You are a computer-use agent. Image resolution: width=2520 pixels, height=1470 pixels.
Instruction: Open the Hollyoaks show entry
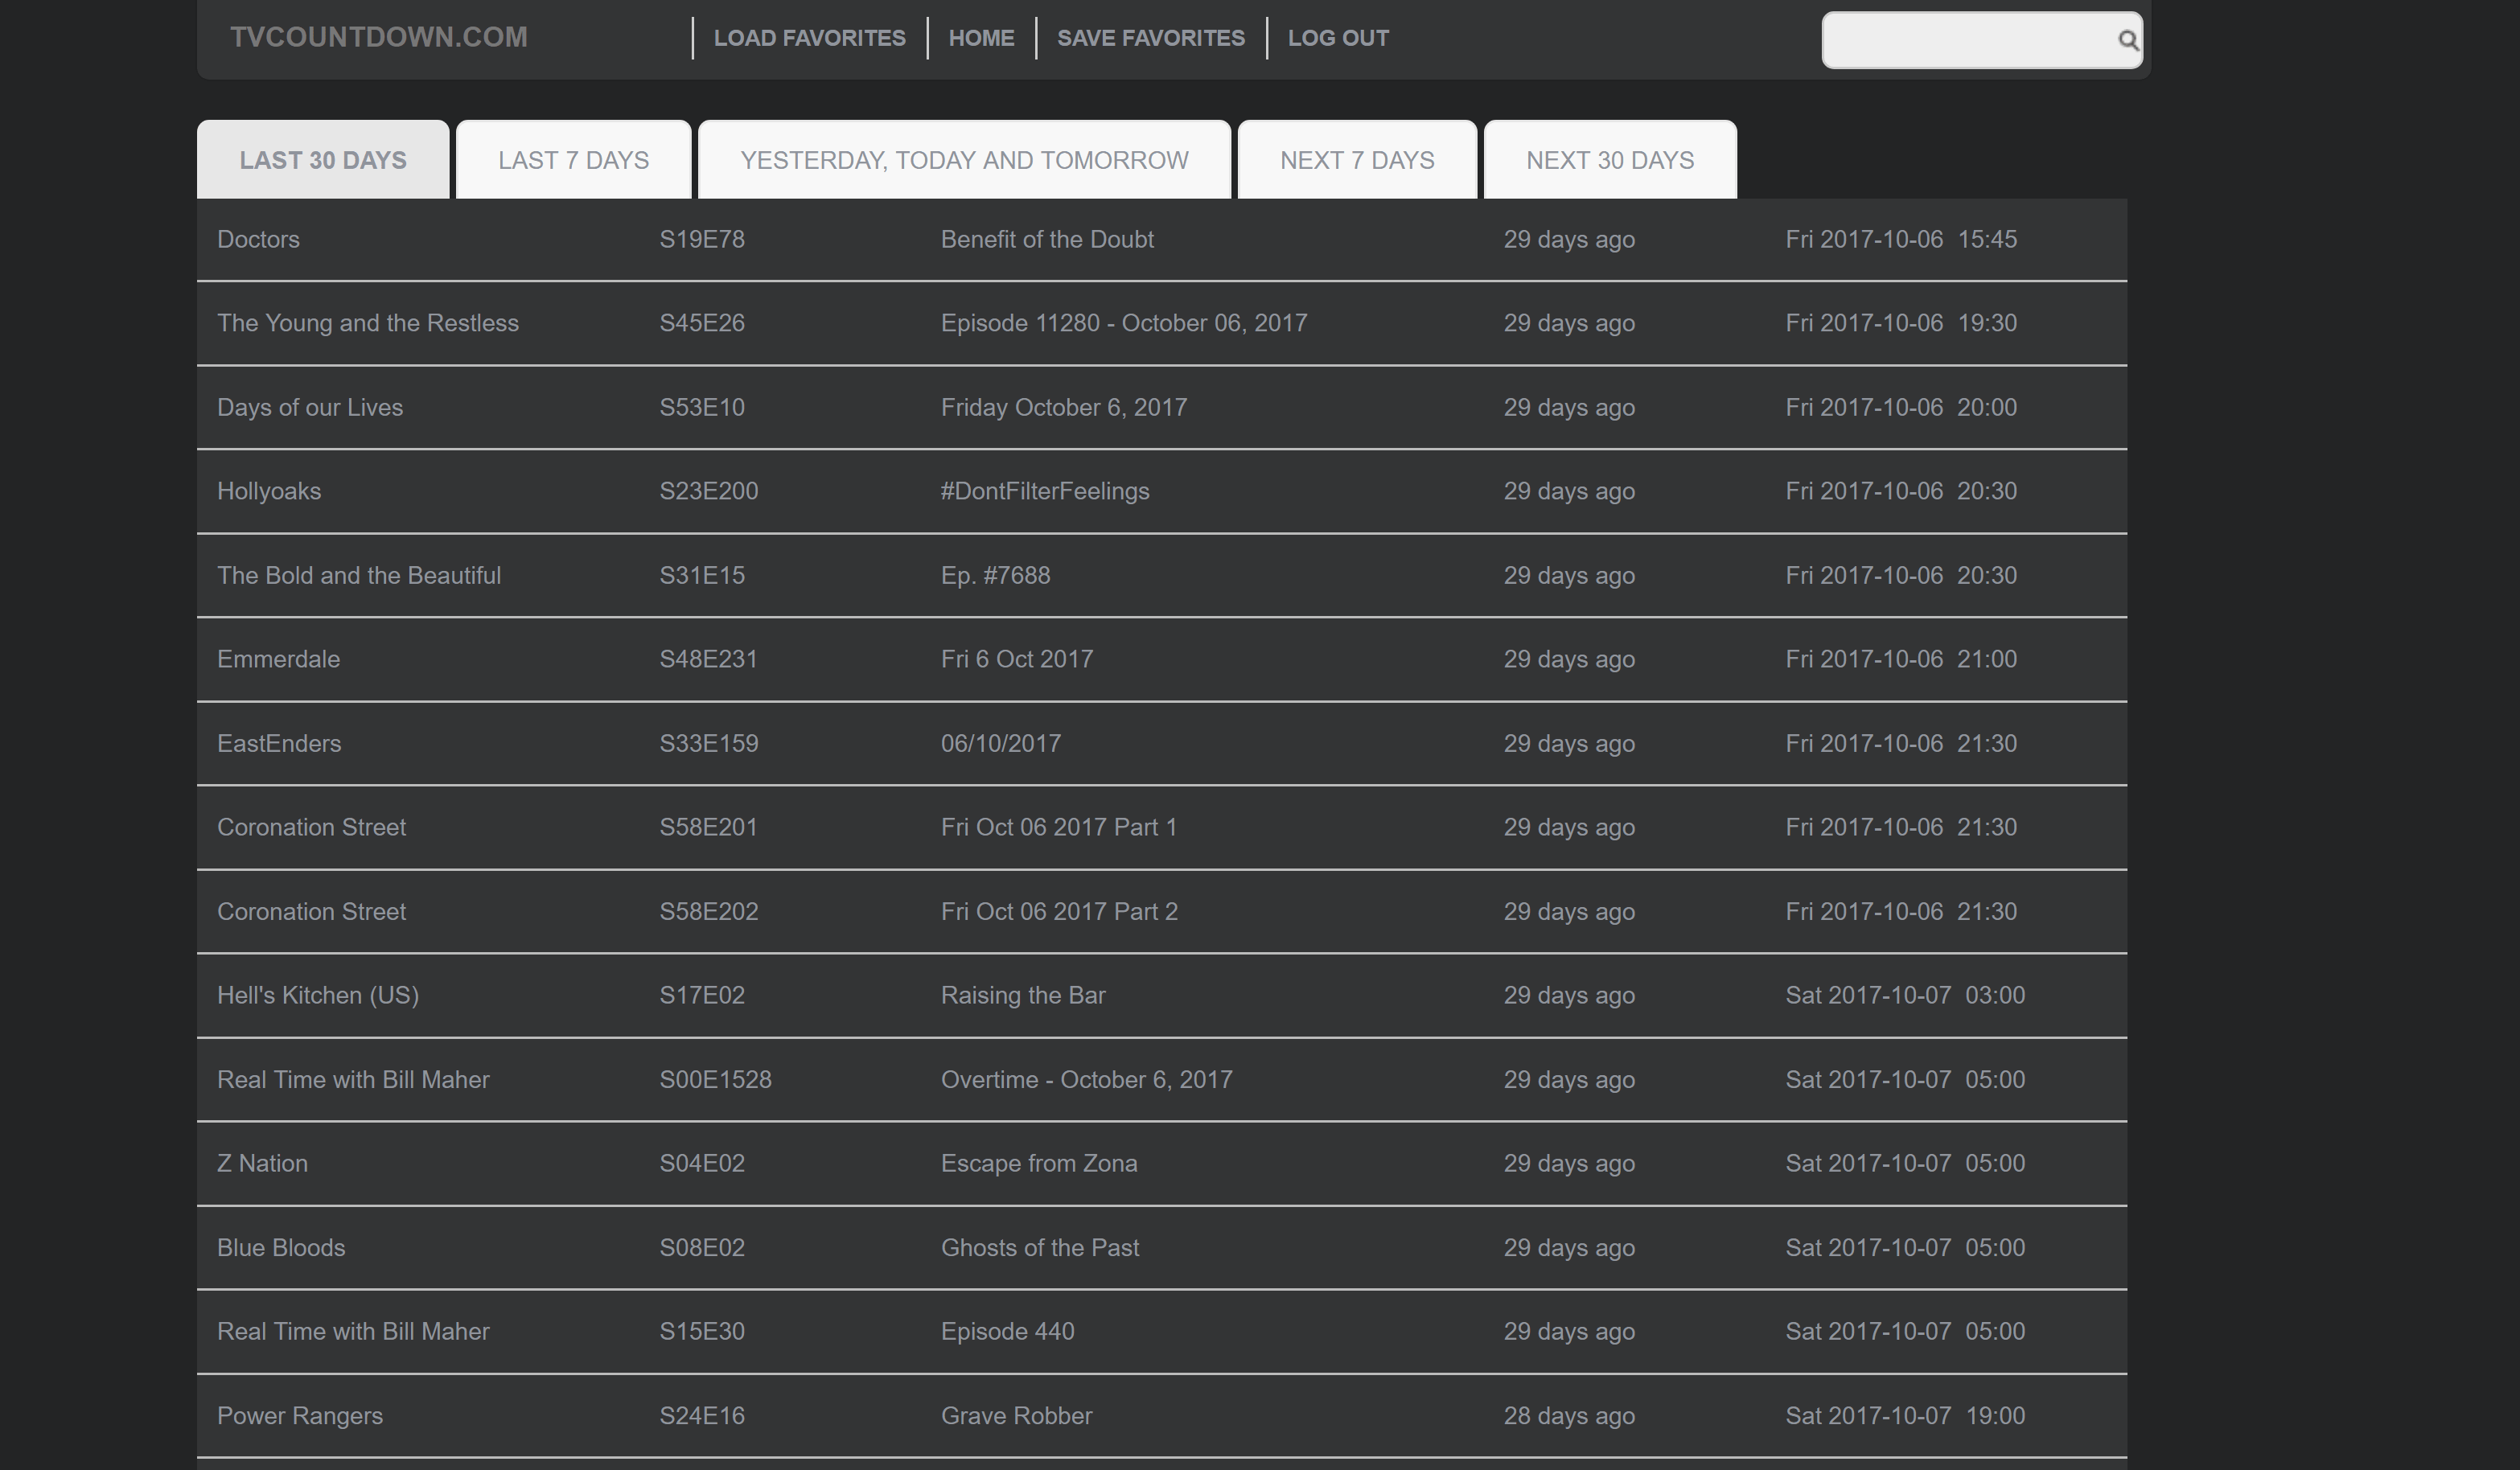tap(269, 491)
